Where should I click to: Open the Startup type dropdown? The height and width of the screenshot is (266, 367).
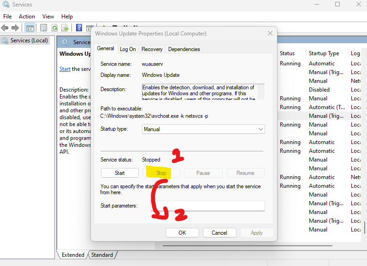pos(203,129)
